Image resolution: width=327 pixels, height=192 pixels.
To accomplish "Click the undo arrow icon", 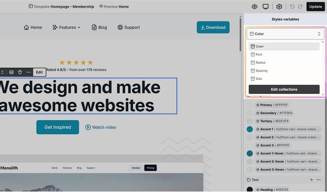I will tap(292, 6).
